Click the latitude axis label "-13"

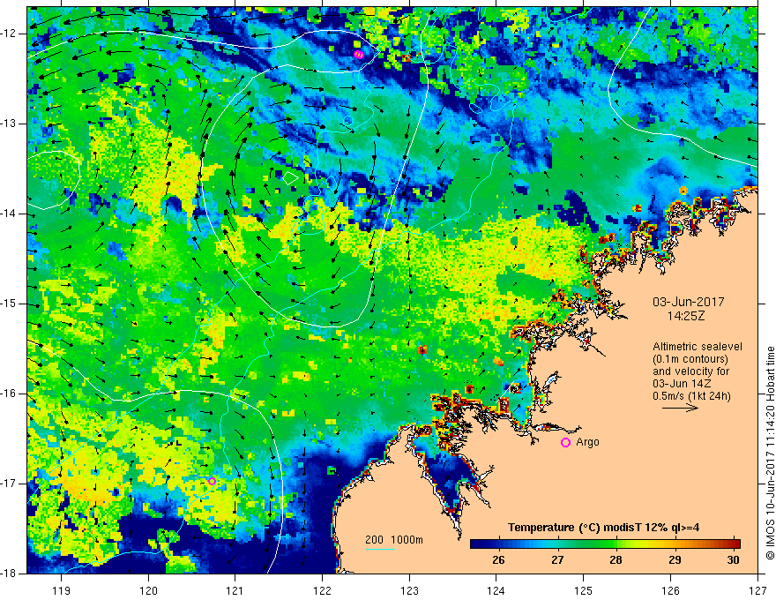(10, 124)
